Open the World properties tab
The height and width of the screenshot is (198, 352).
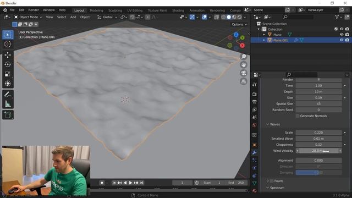tap(254, 125)
